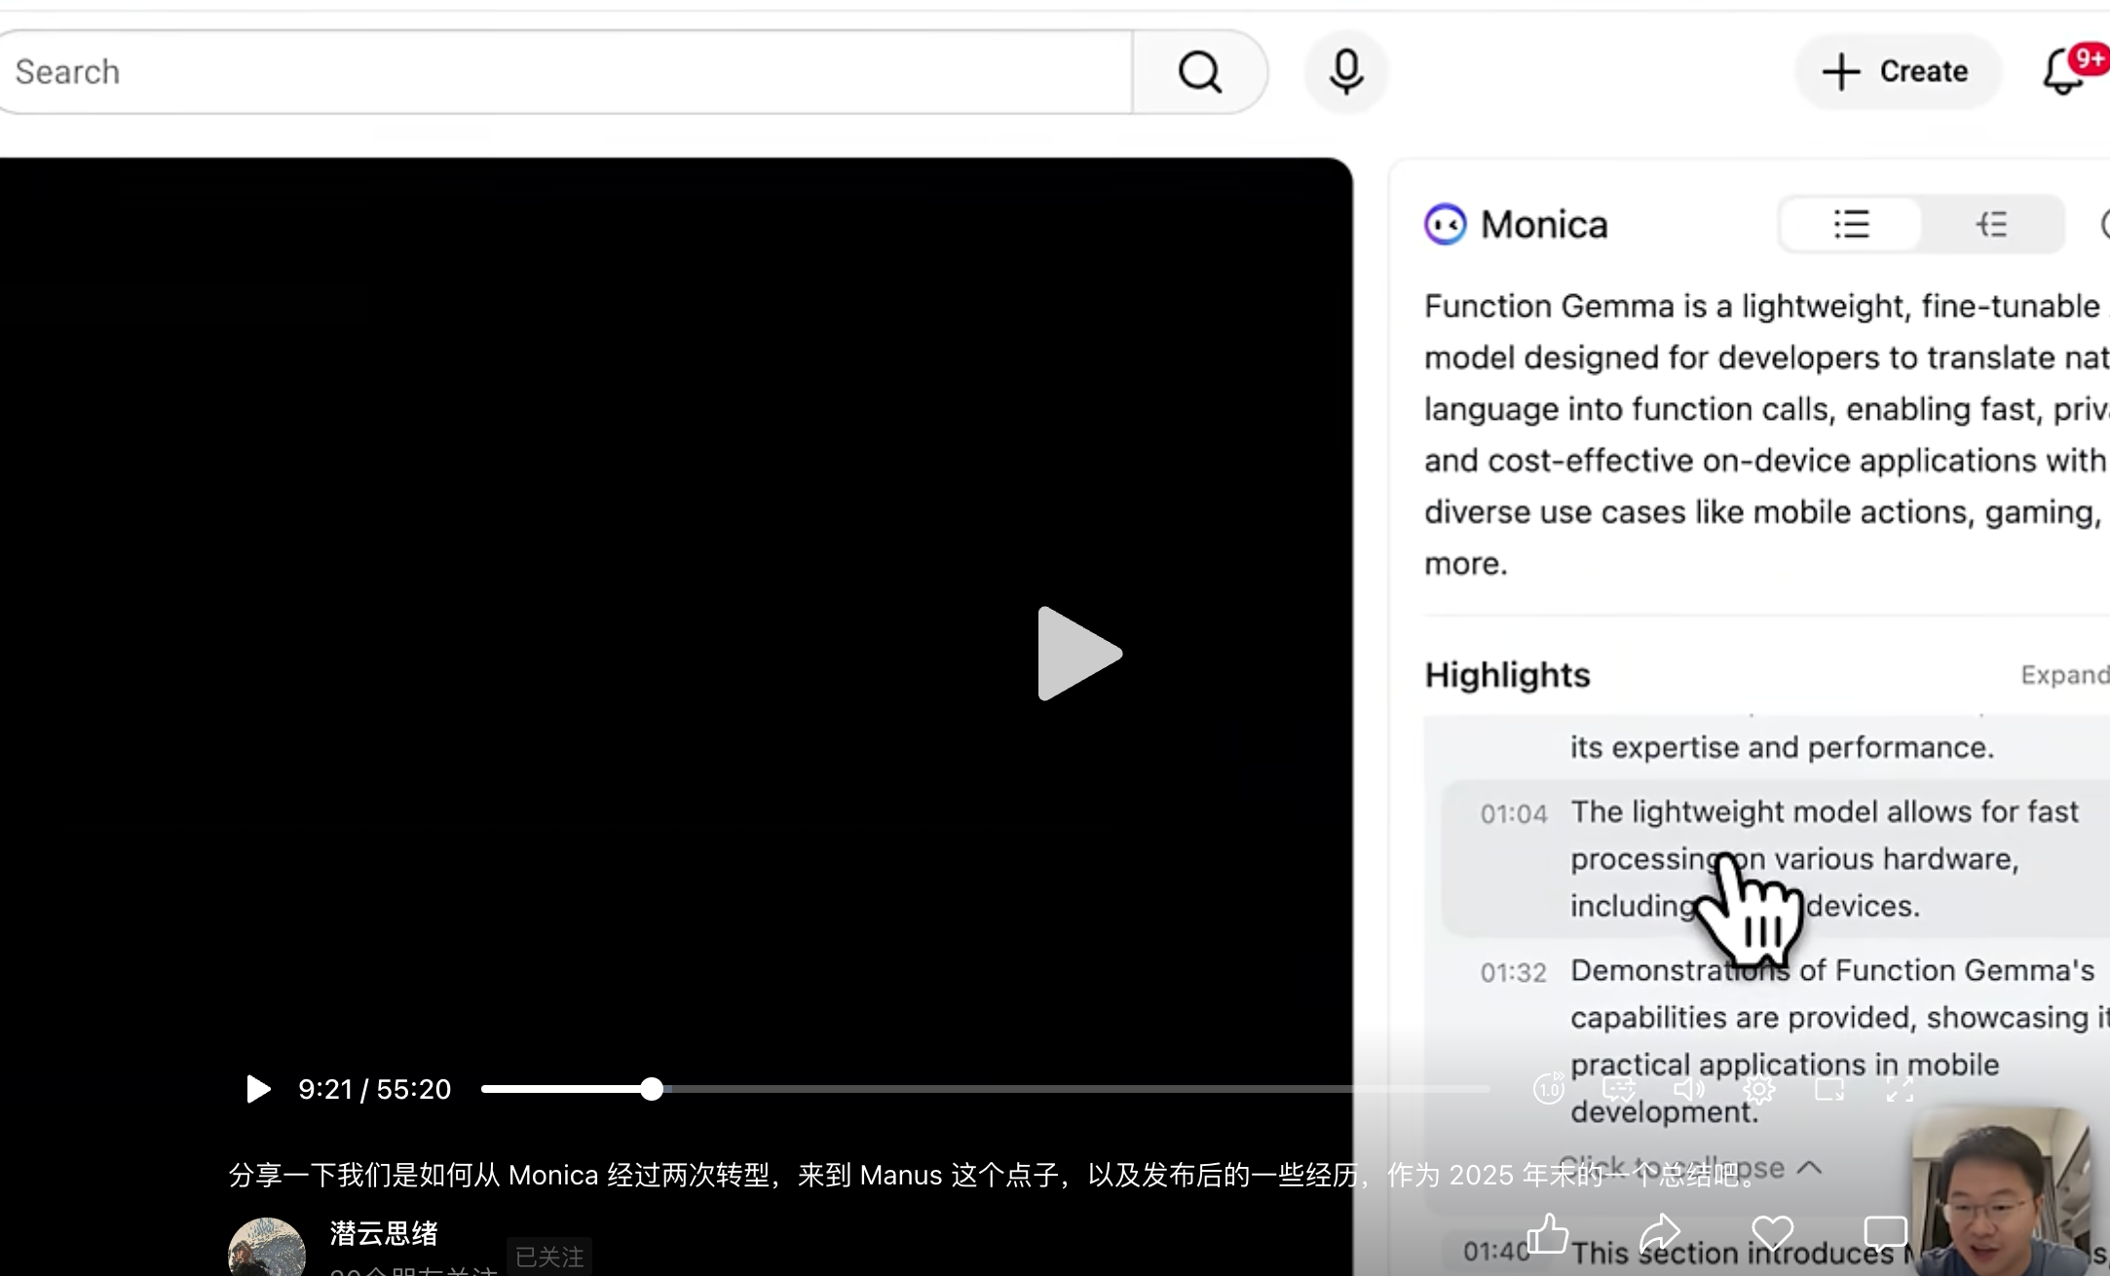Click the heart favorite icon
This screenshot has width=2110, height=1276.
(x=1772, y=1234)
